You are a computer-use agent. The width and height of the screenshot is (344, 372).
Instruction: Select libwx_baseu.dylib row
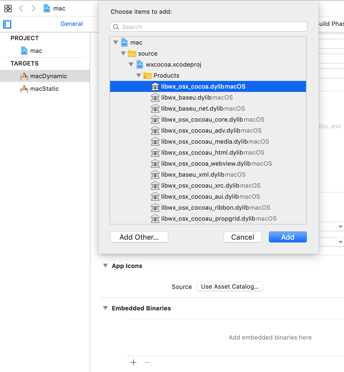coord(208,97)
